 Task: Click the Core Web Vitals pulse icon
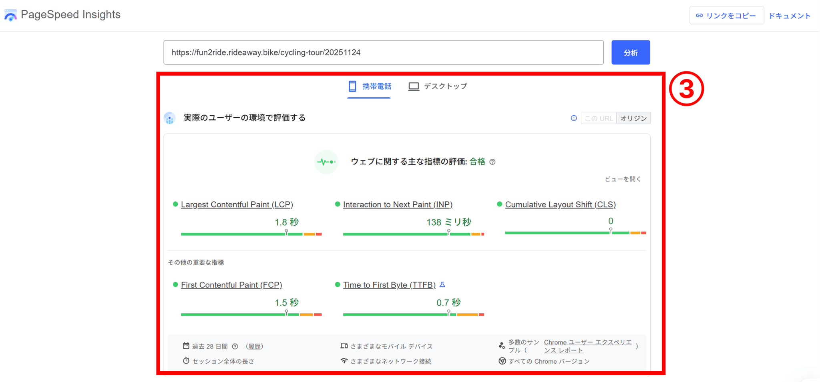tap(326, 162)
